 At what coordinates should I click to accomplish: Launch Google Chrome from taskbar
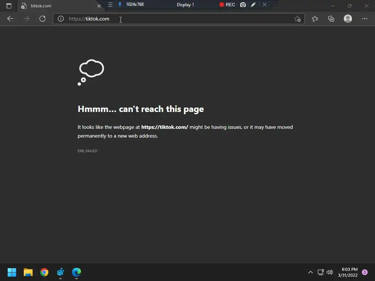[44, 272]
